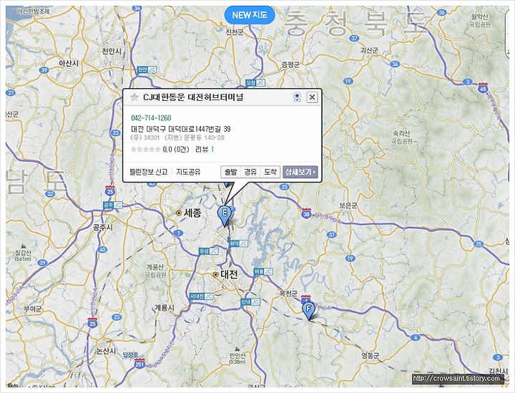Screen dimensions: 515x393
Task: Click the 0.0 (0건) star rating
Action: [x=160, y=150]
